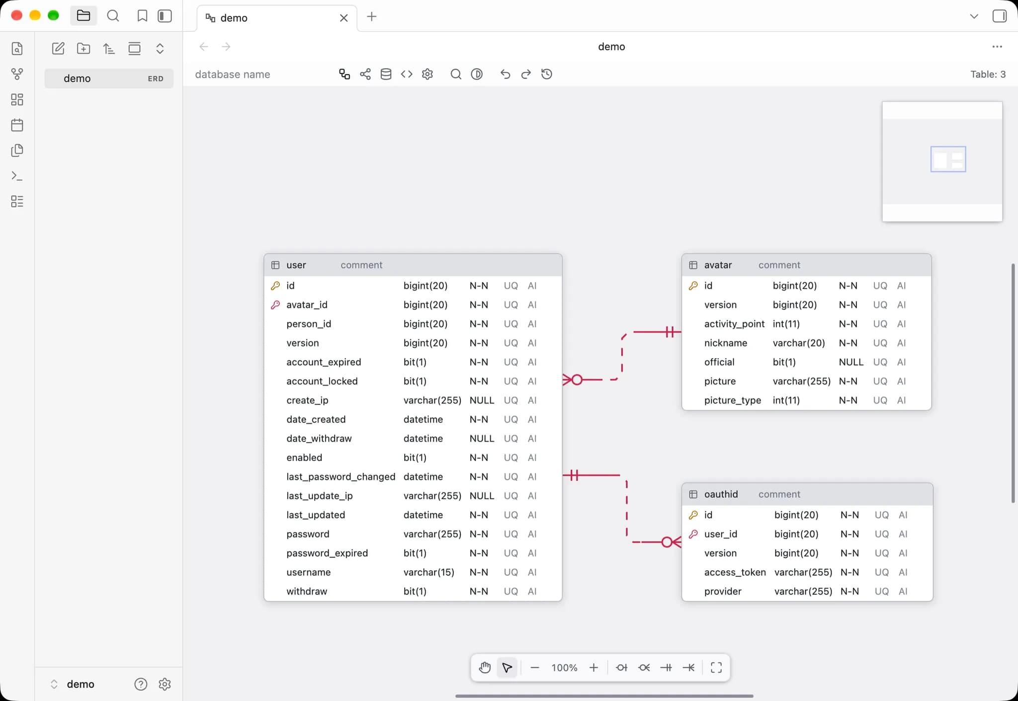Open a new tab
The image size is (1018, 701).
tap(371, 16)
